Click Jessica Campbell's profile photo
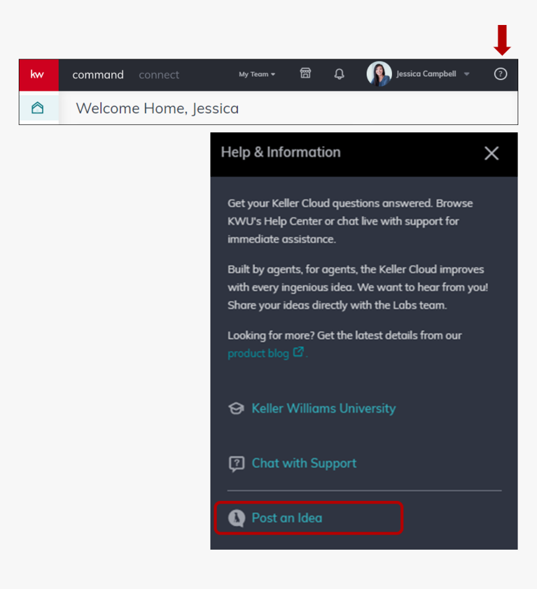Screen dimensions: 537x589 (378, 74)
